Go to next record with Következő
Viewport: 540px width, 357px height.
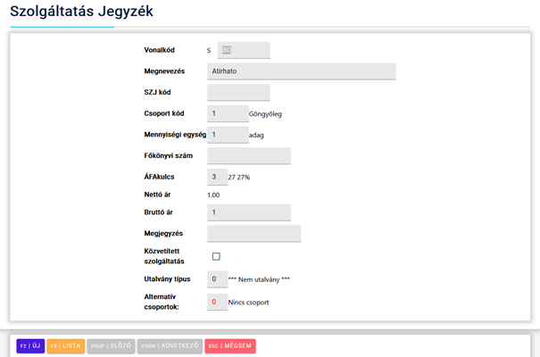point(170,345)
